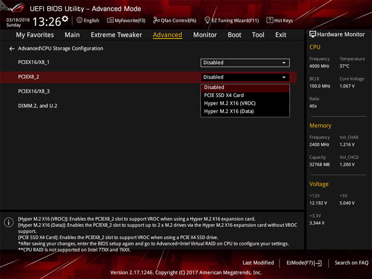Click the back arrow beside Advanced\CPU Storage Configuration
This screenshot has width=372, height=279.
pos(11,49)
